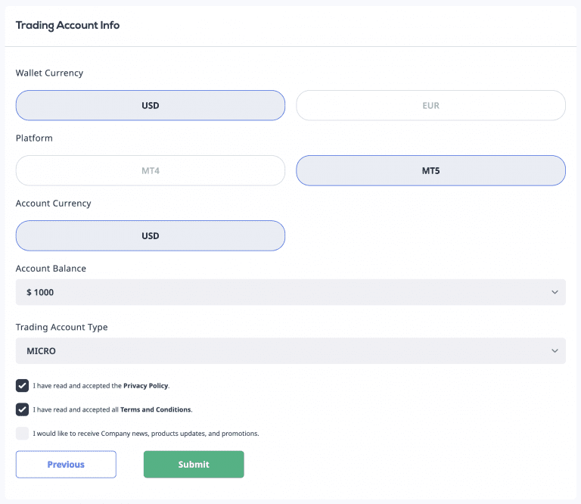Choose the MT4 platform option
Screen dimensions: 581x504
[x=151, y=170]
